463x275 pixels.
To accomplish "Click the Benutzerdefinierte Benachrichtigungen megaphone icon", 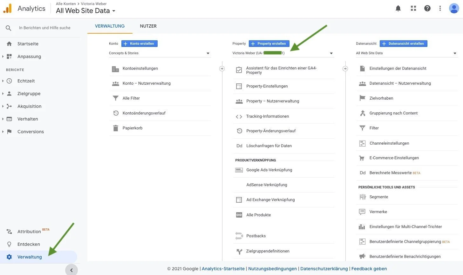I will 362,257.
